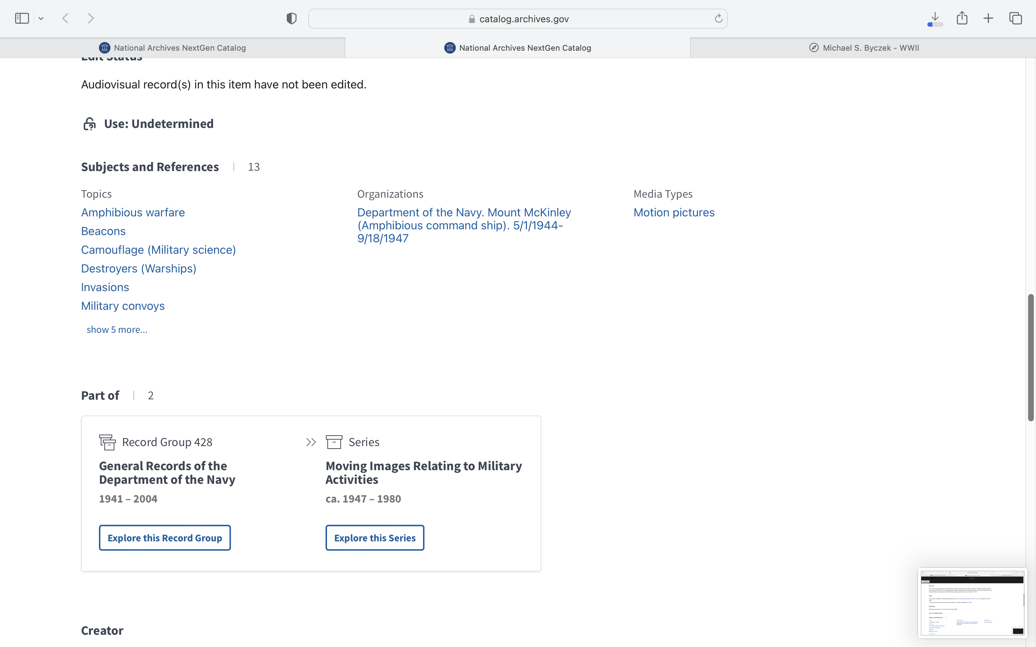Toggle the Safari sidebar icon

point(22,18)
